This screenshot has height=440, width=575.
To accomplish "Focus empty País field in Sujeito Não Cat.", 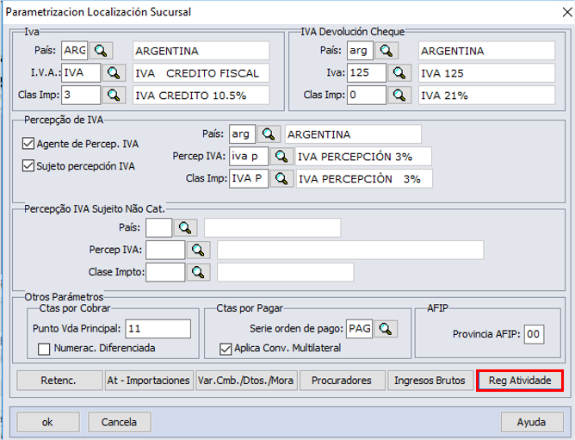I will [x=158, y=227].
